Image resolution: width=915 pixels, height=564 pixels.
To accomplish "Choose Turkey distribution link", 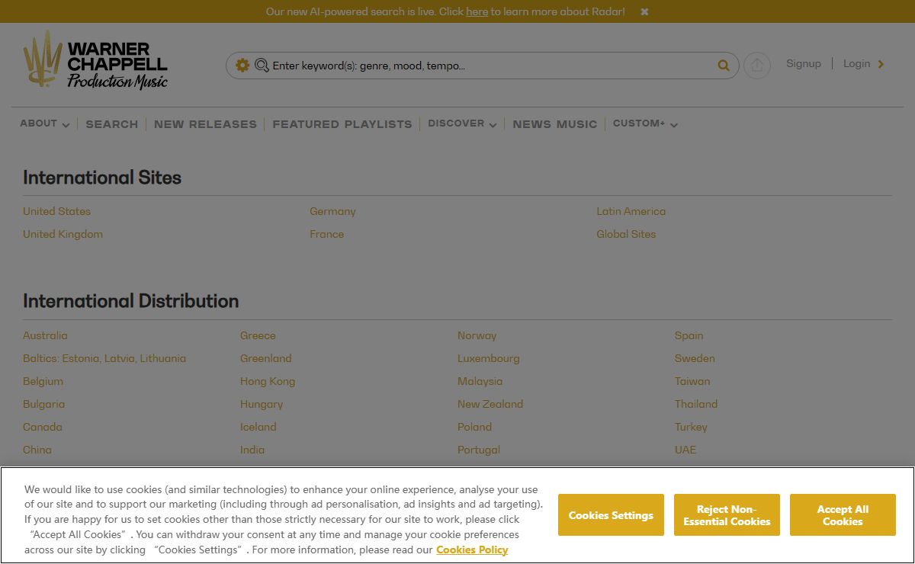I will pos(691,427).
